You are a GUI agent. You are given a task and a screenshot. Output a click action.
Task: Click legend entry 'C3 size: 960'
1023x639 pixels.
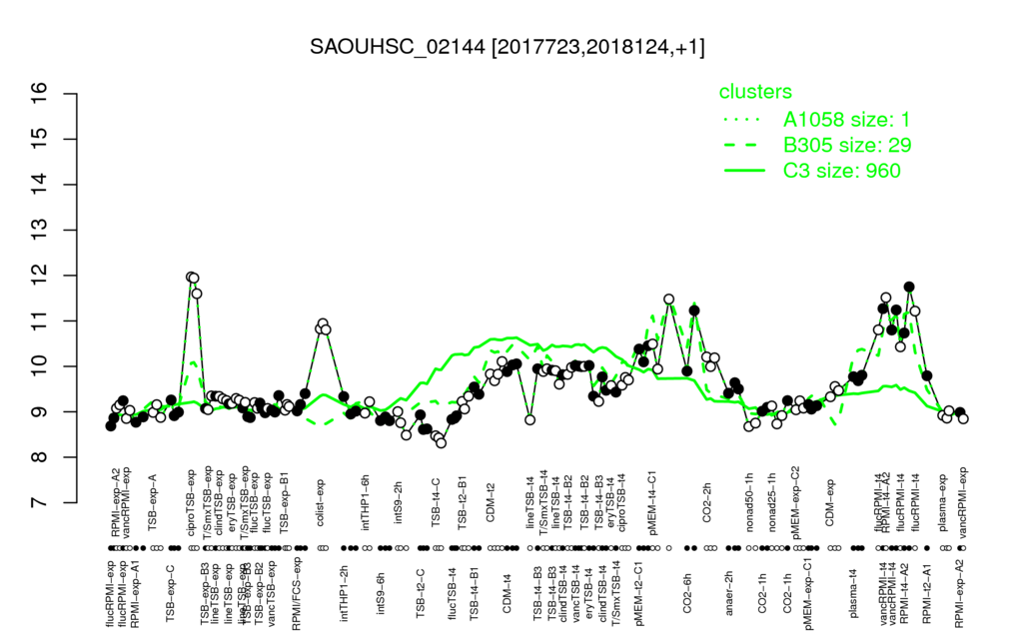click(841, 170)
